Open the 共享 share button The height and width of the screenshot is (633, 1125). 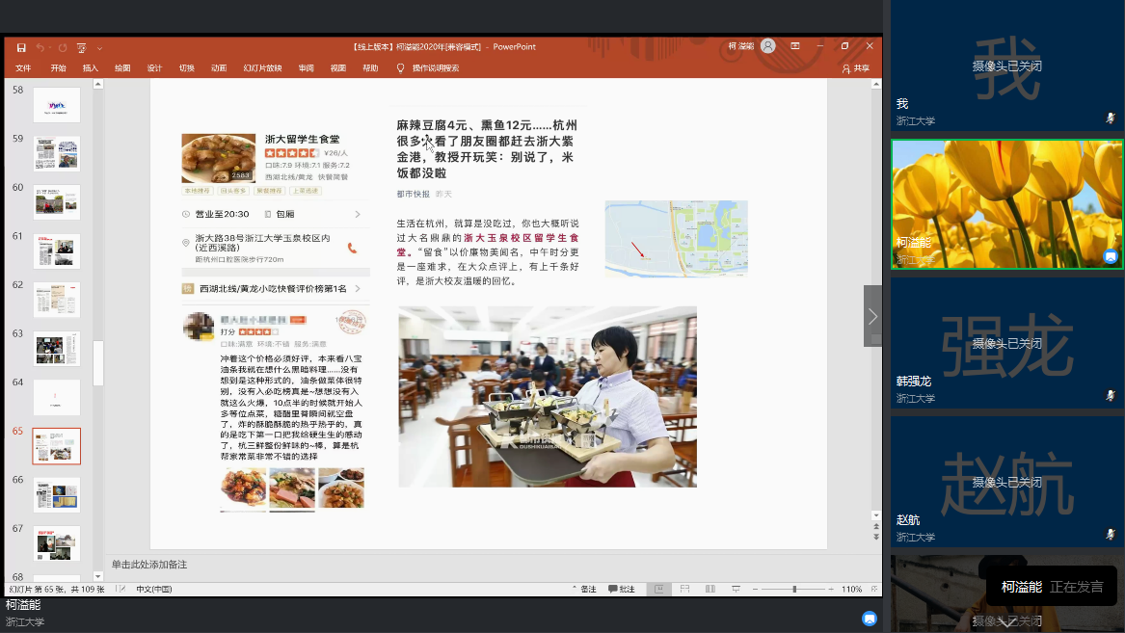tap(855, 68)
